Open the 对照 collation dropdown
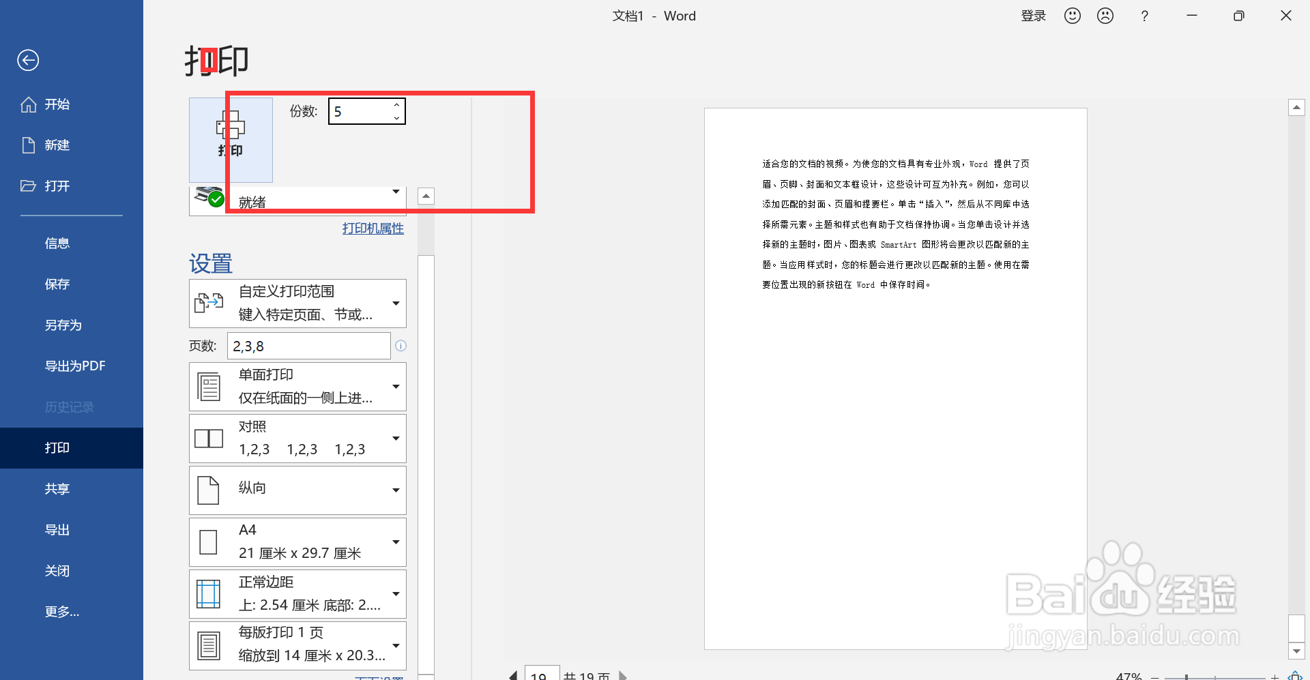The width and height of the screenshot is (1310, 680). coord(297,439)
